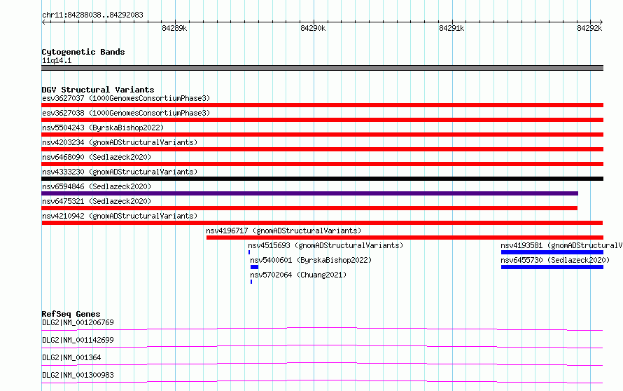Open the RefSeq Genes track heading
623x391 pixels.
[x=71, y=314]
